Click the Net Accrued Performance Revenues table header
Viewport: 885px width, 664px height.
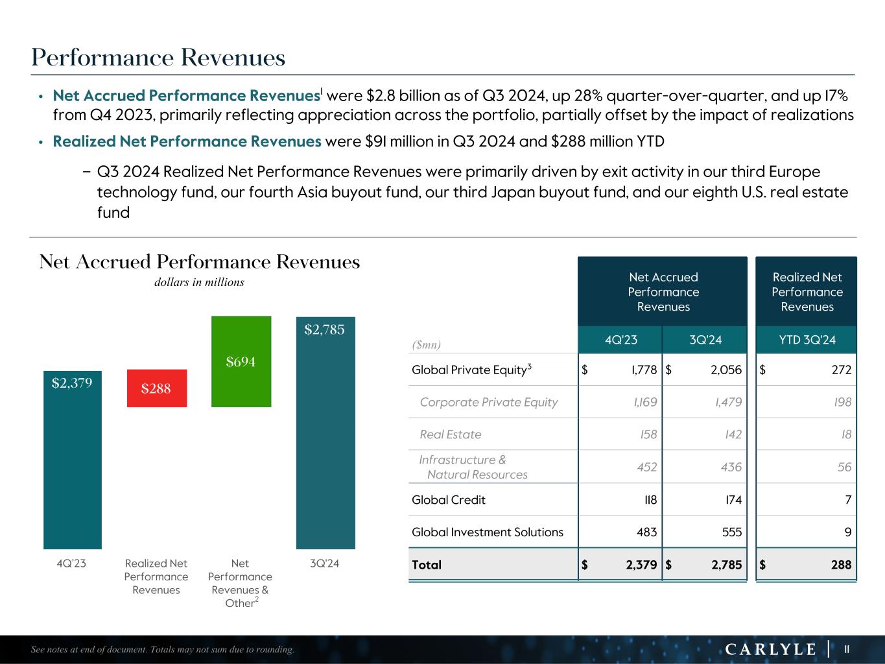pos(663,292)
